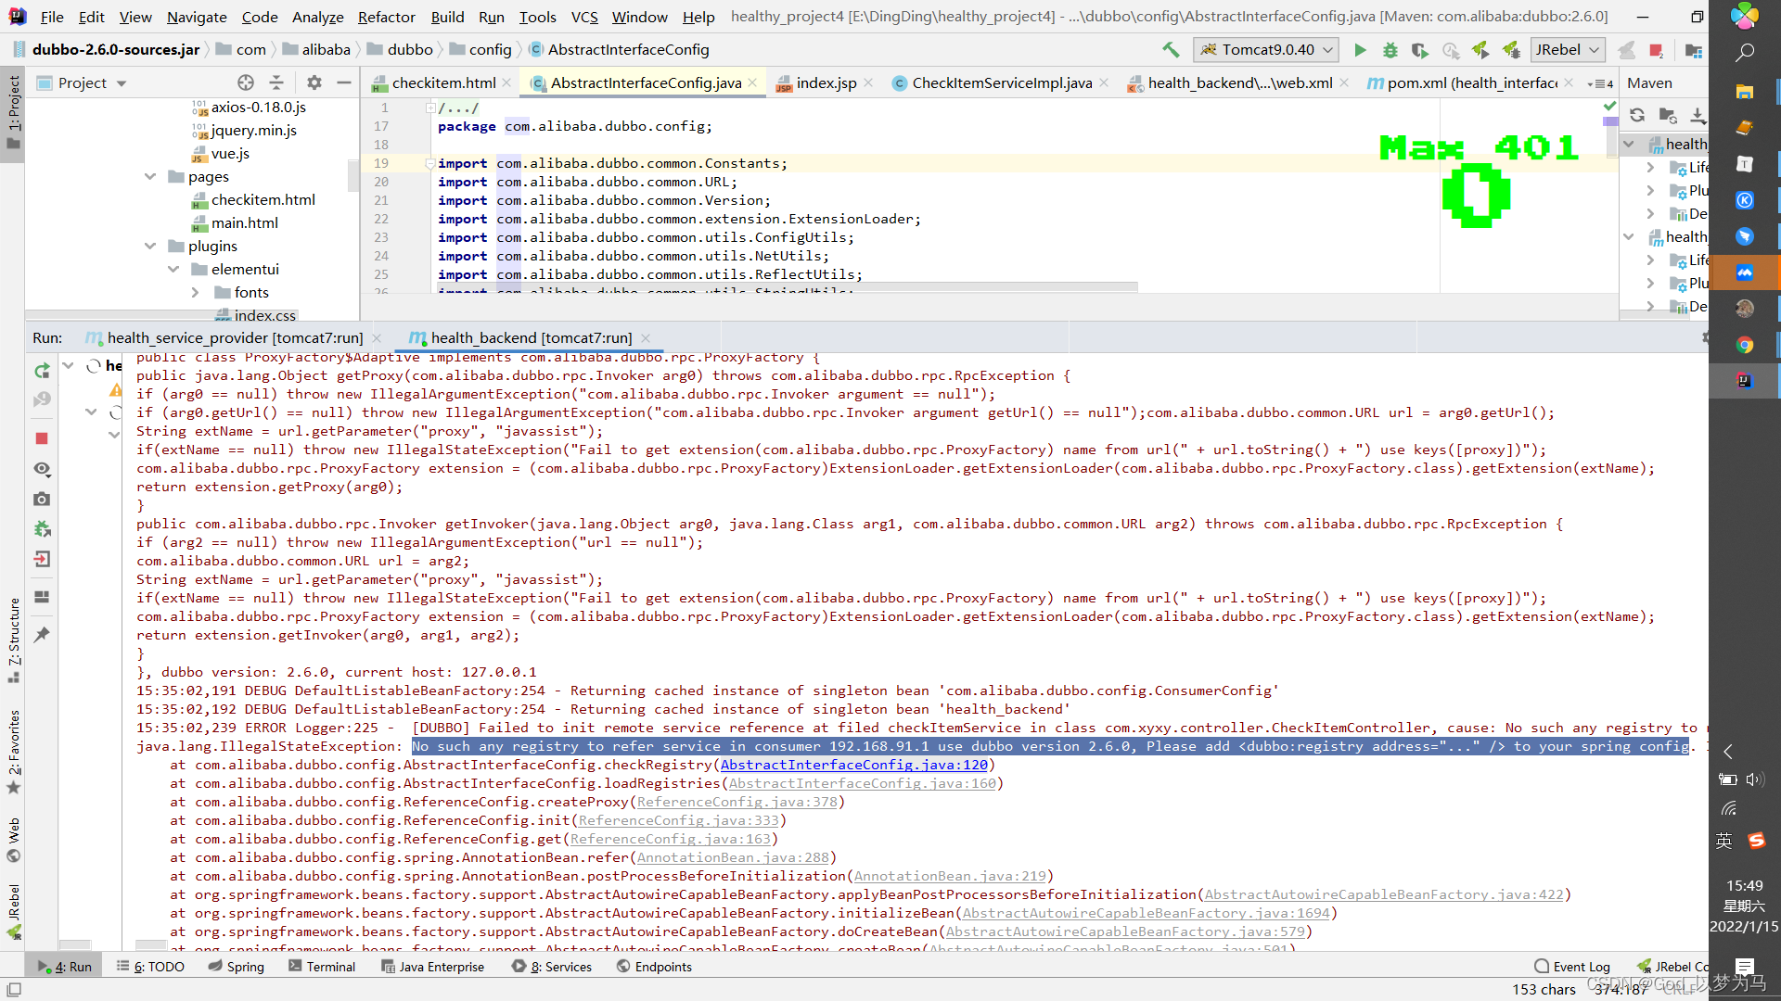Click Run with Coverage shield icon
The width and height of the screenshot is (1781, 1001).
click(1419, 50)
